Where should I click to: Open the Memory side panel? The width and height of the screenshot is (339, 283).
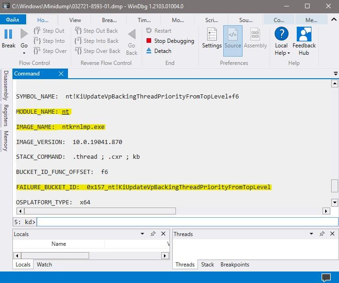tap(6, 141)
